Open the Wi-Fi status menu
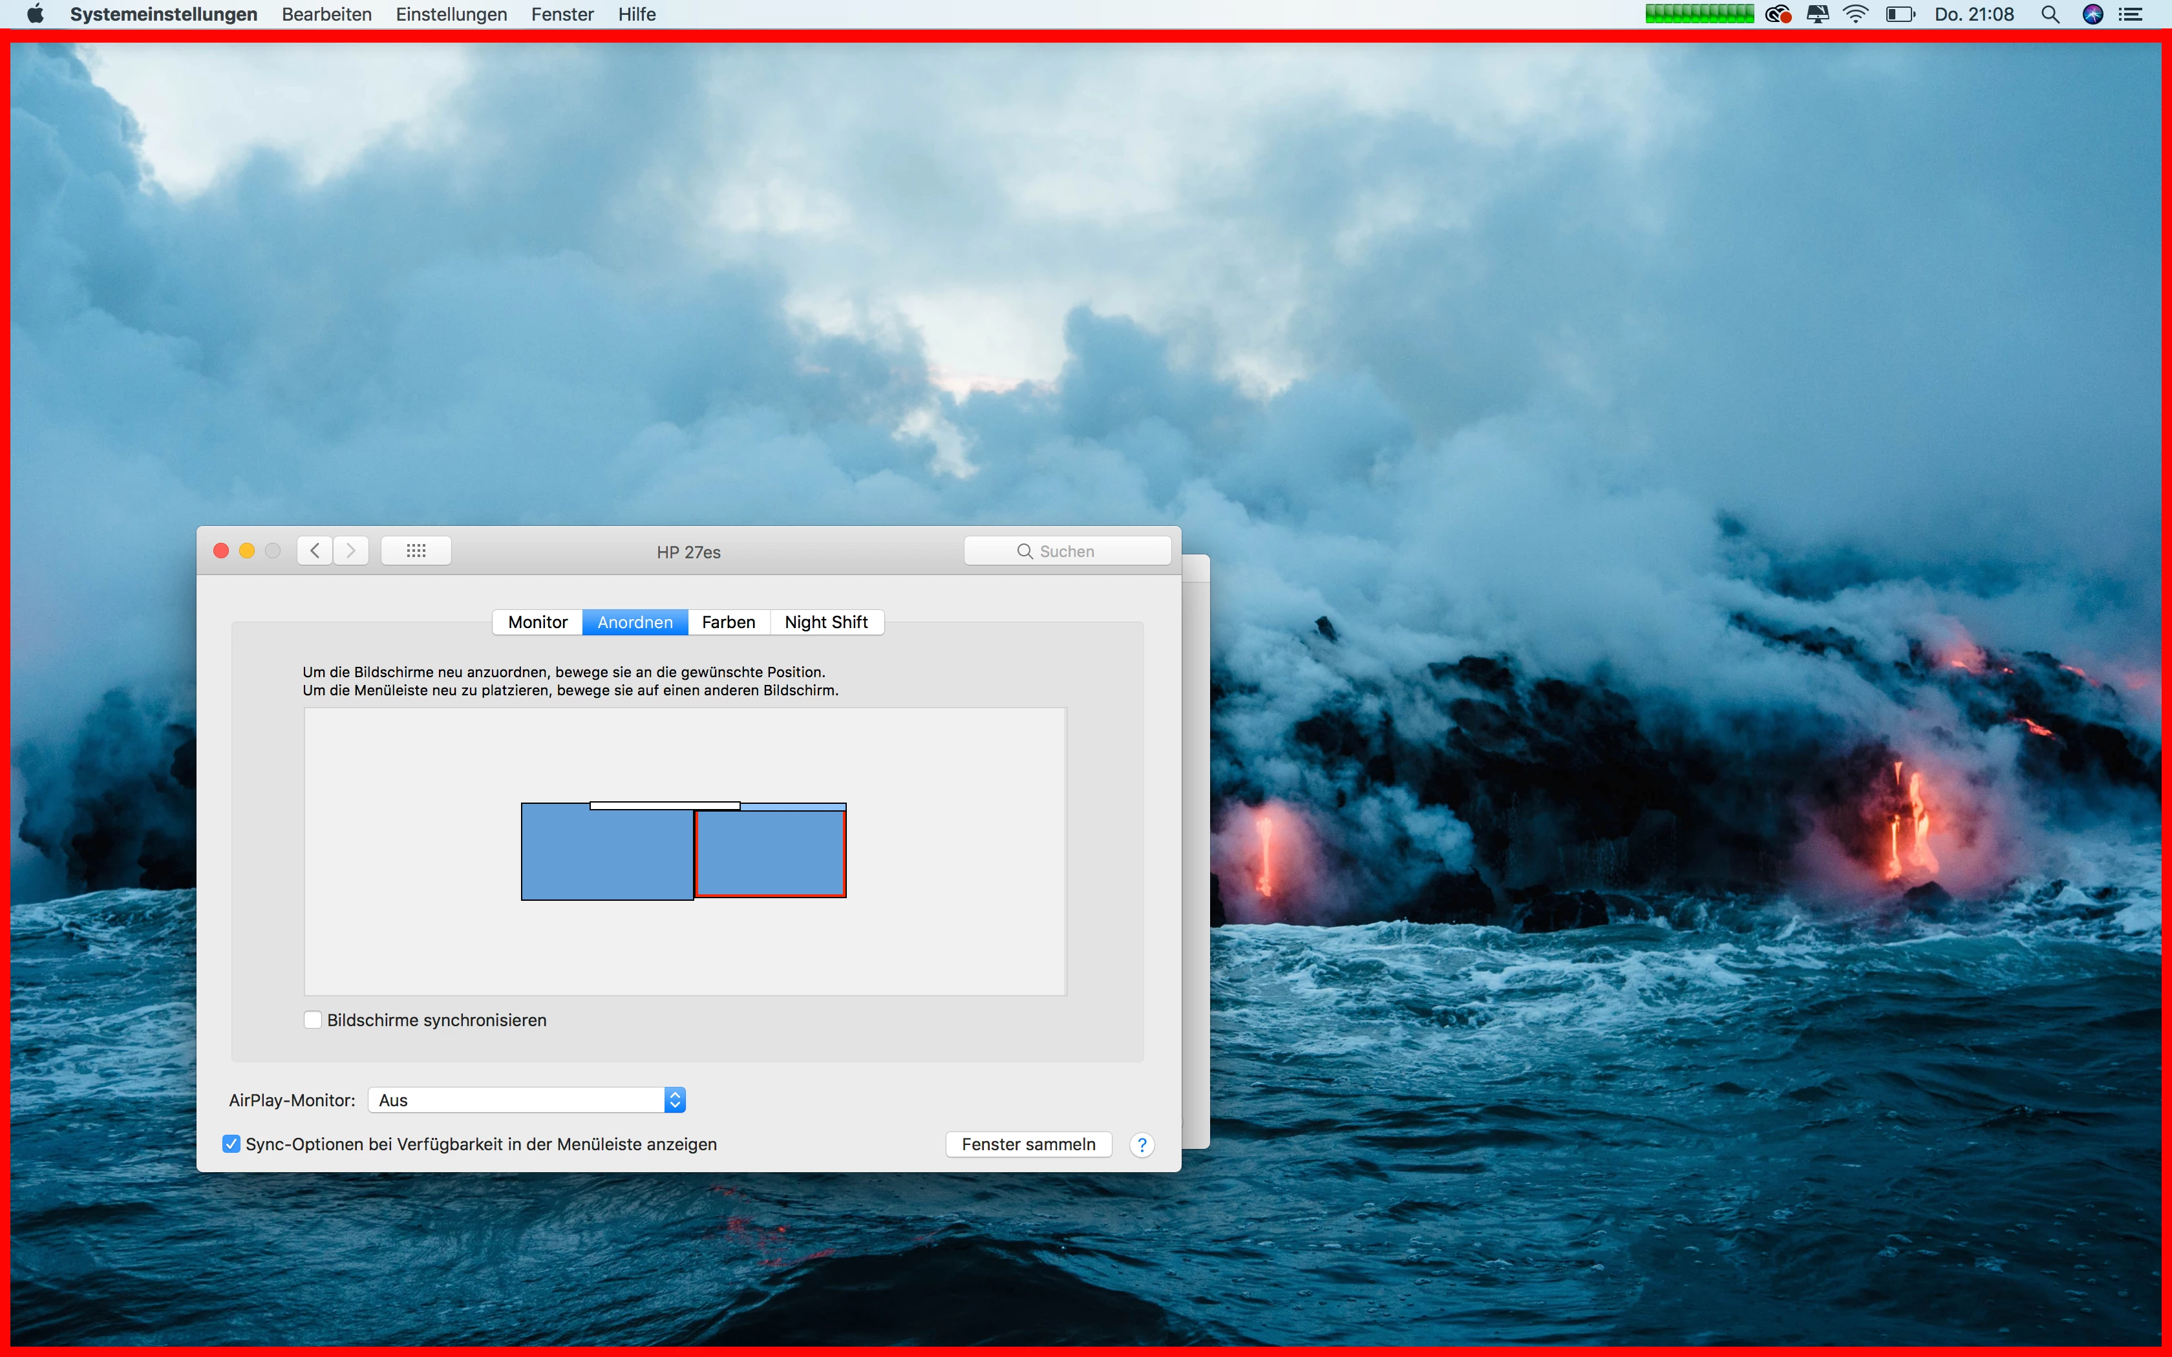 point(1855,14)
